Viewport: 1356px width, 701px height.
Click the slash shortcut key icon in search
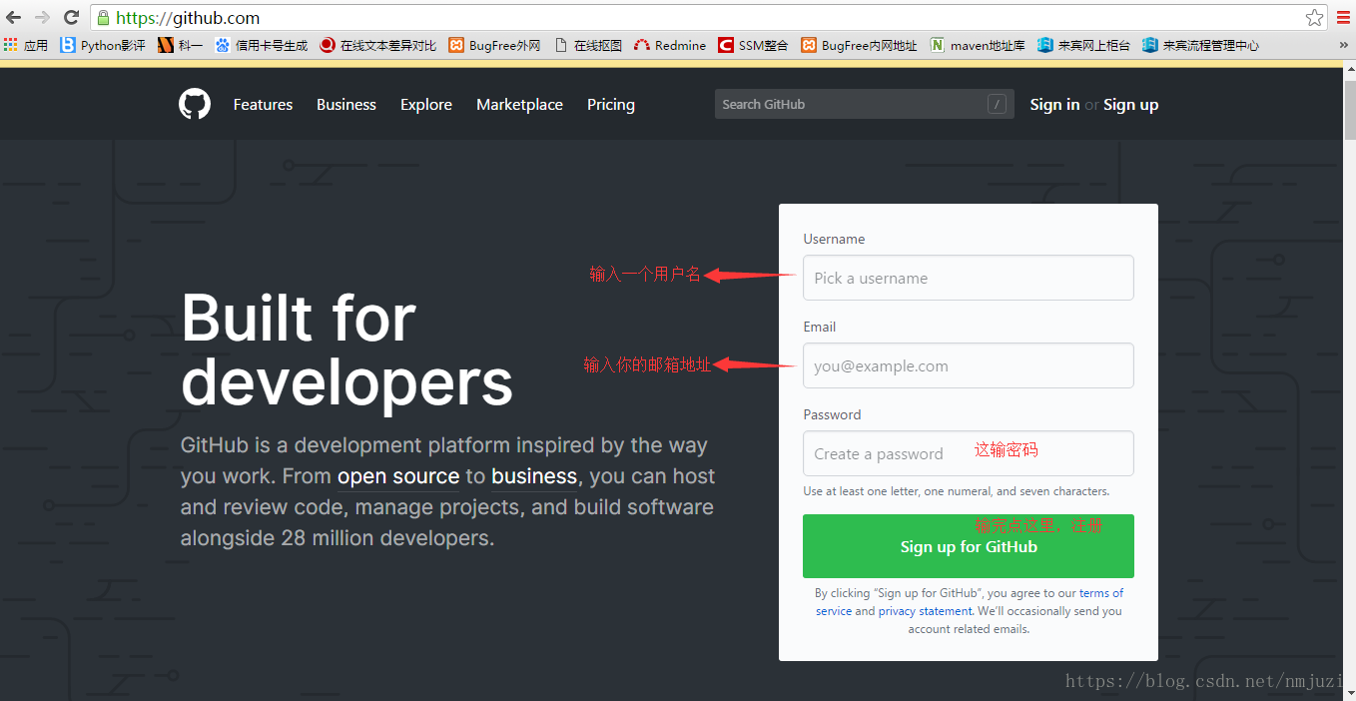pyautogui.click(x=997, y=104)
